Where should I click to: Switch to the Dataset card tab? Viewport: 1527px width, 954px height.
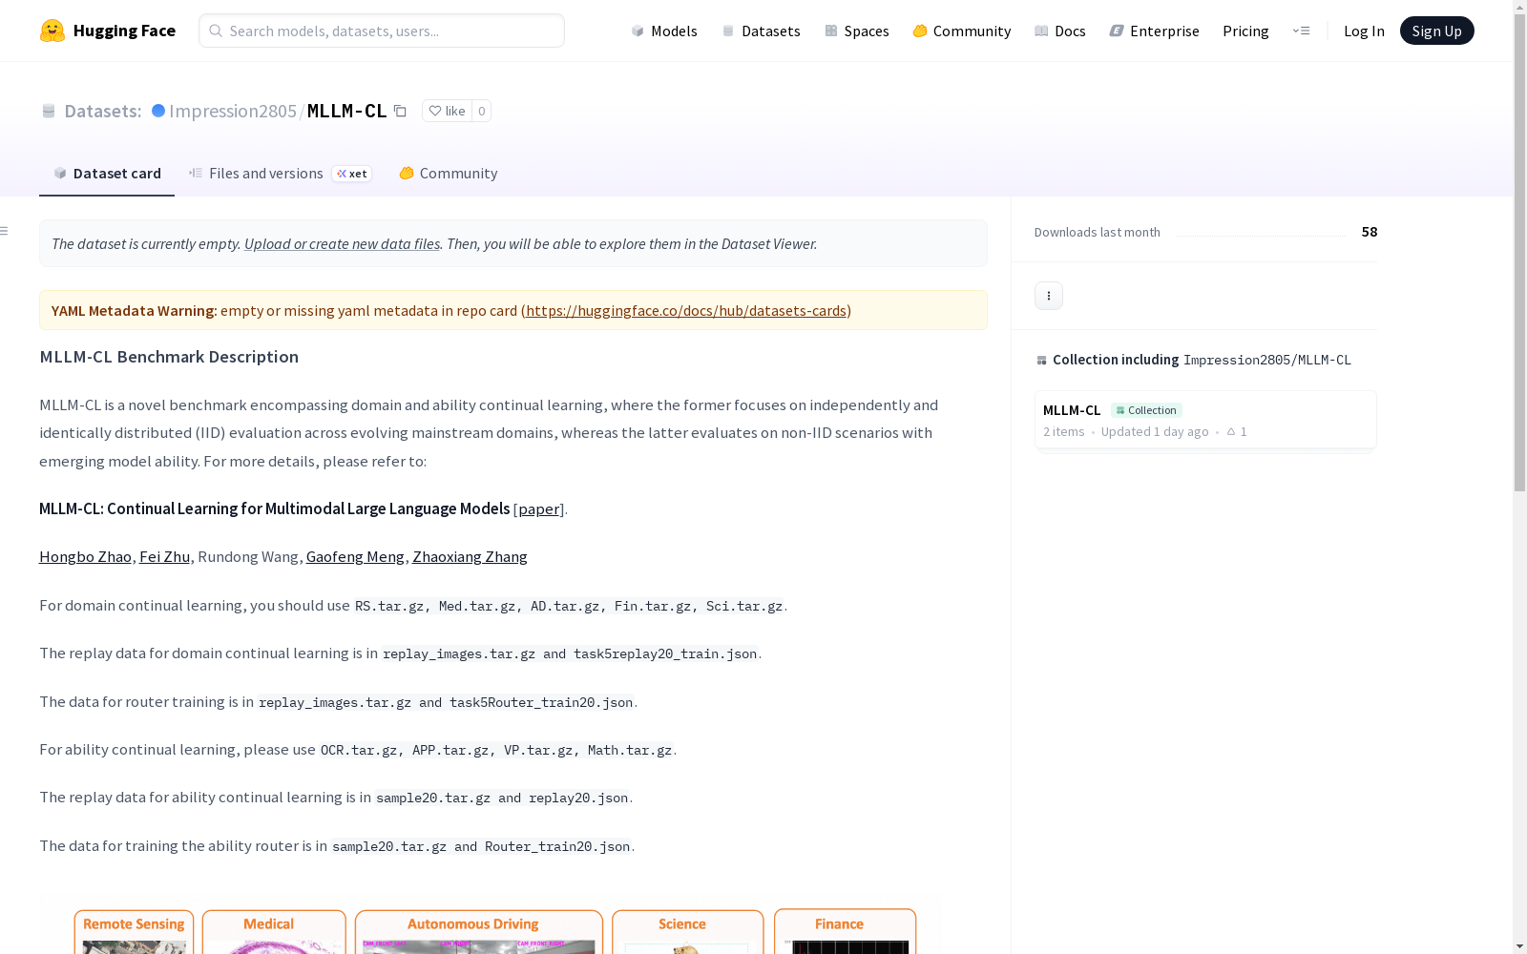click(x=107, y=173)
